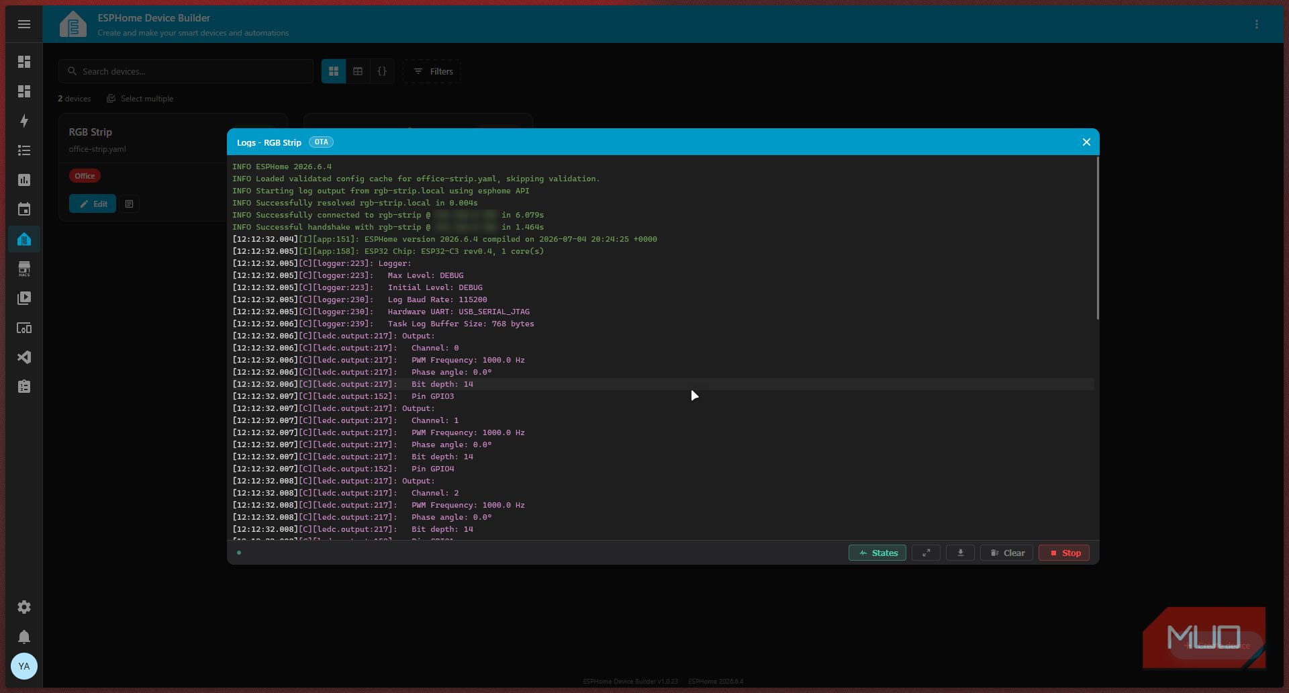The image size is (1289, 693).
Task: Stop the log streaming
Action: click(x=1064, y=553)
